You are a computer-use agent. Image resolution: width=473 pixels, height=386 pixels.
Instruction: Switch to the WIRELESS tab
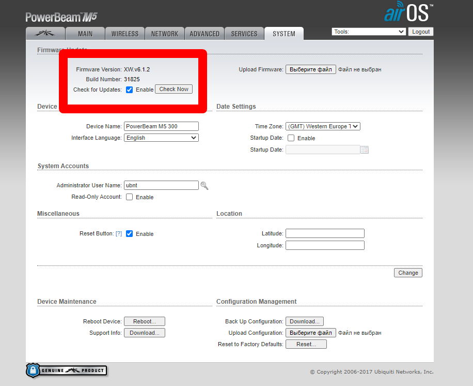pyautogui.click(x=125, y=34)
